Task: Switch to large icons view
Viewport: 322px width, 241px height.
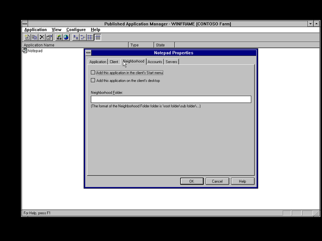Action: pos(76,37)
